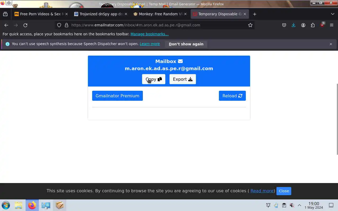Open the Learn more link about speech synthesis

150,44
